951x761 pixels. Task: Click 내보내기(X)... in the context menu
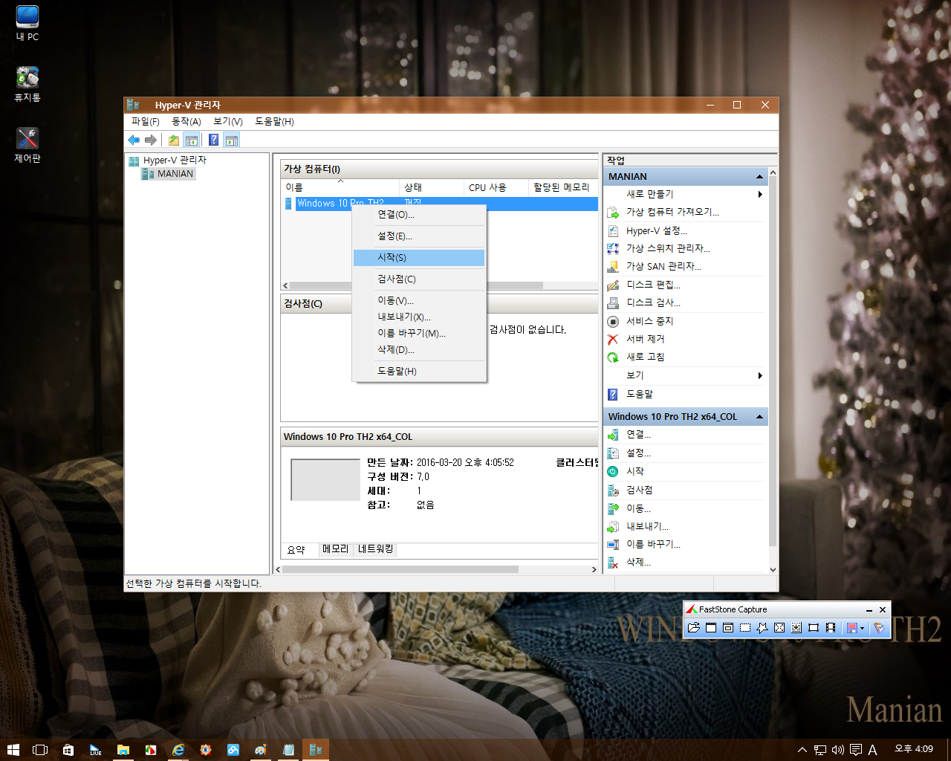tap(419, 317)
